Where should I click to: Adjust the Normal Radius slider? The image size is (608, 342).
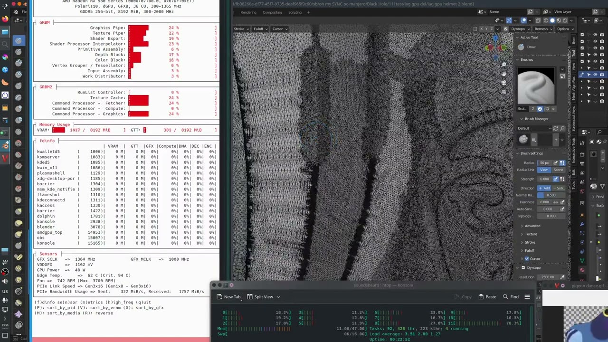(x=551, y=195)
